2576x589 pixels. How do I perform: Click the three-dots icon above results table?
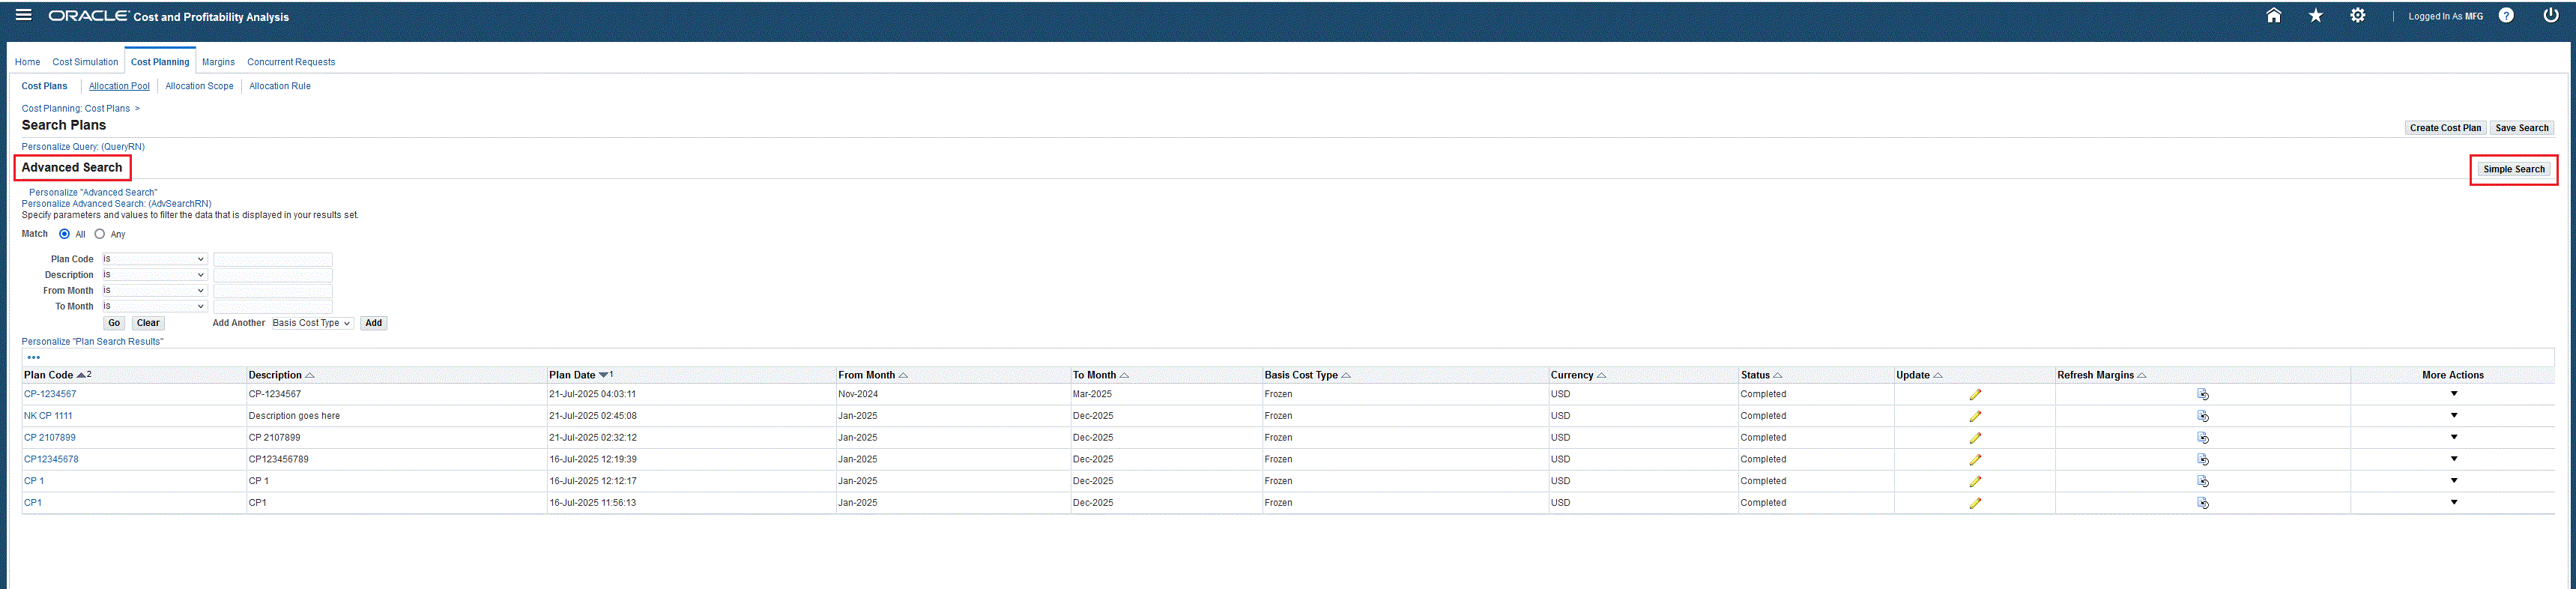coord(34,357)
